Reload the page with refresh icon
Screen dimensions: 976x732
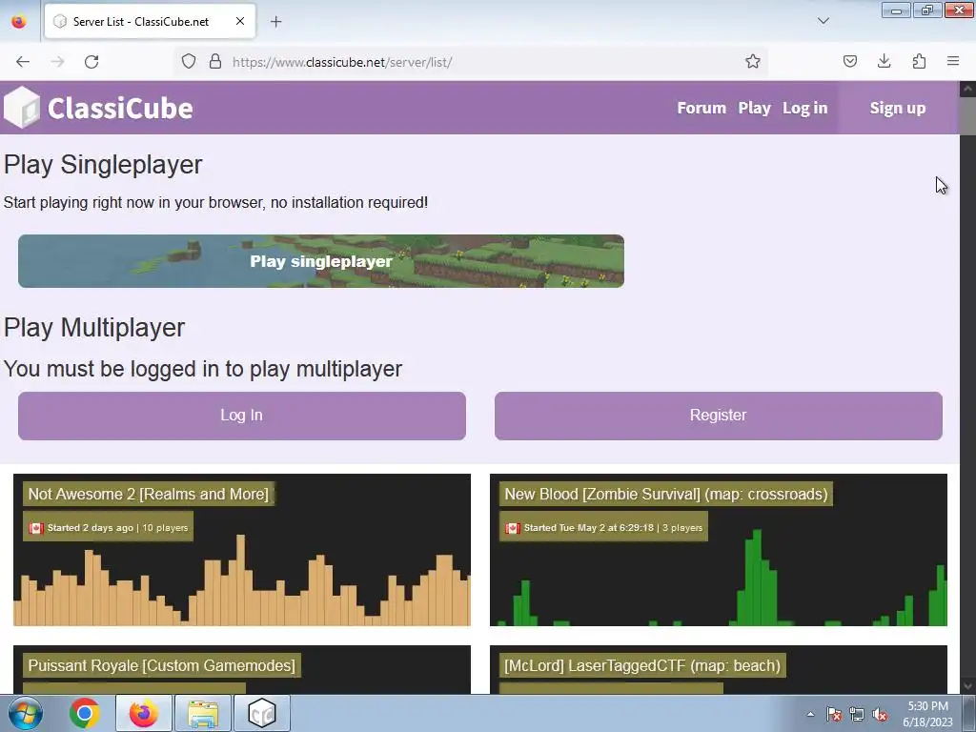pyautogui.click(x=91, y=62)
